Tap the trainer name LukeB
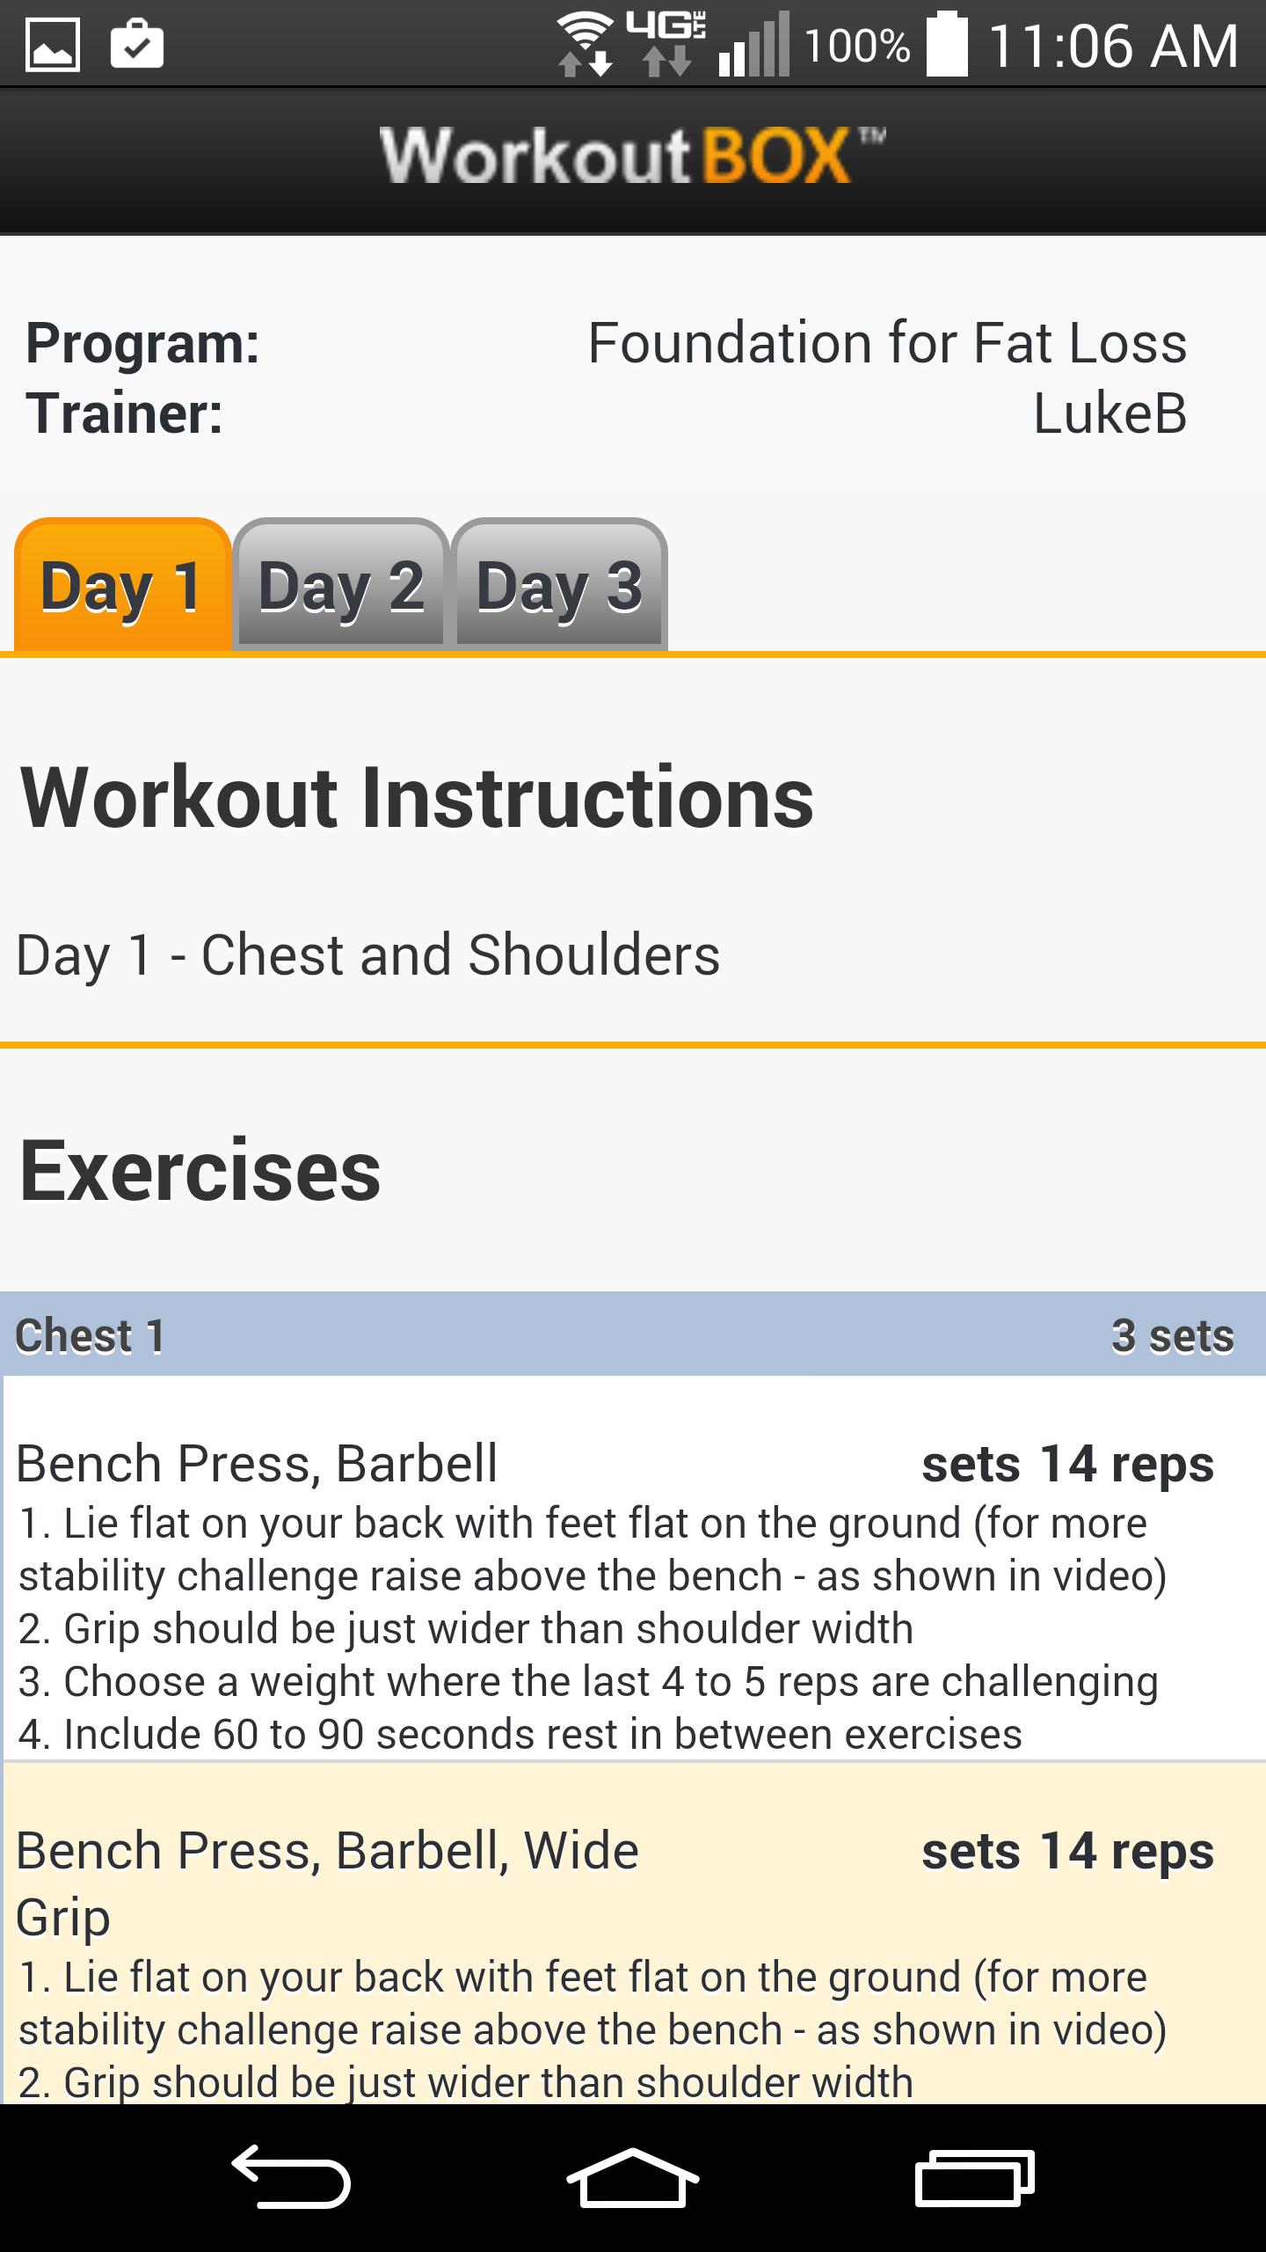 (x=1110, y=413)
